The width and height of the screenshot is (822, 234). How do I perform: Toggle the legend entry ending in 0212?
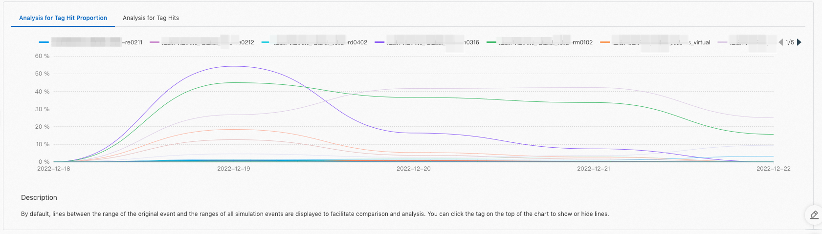[x=201, y=42]
